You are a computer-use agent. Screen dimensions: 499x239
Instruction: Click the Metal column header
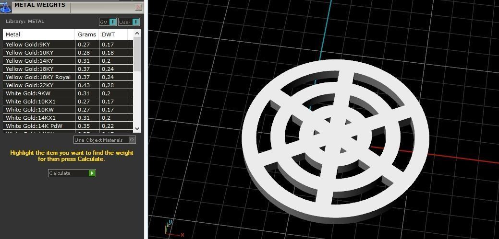tap(39, 34)
